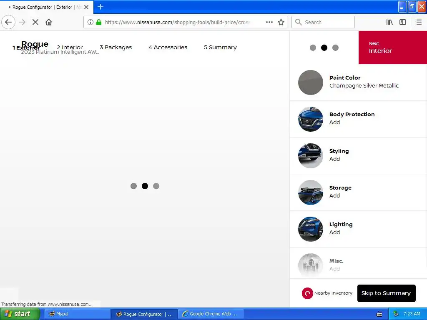Image resolution: width=427 pixels, height=320 pixels.
Task: Open the Library bookmarks icon
Action: [x=389, y=22]
